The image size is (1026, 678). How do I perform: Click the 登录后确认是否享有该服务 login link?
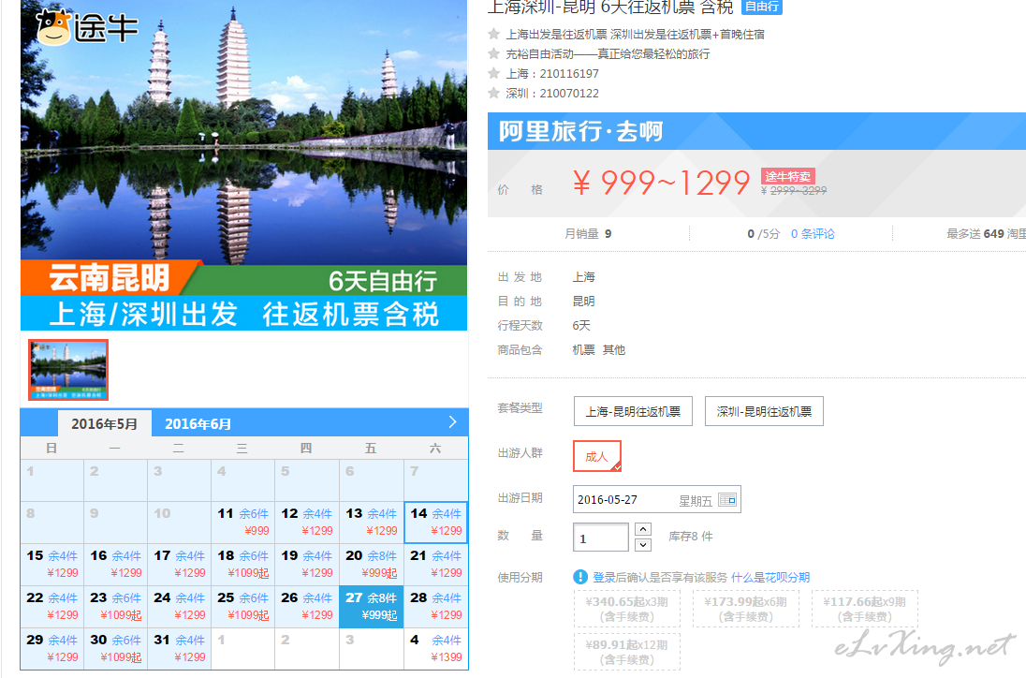660,577
